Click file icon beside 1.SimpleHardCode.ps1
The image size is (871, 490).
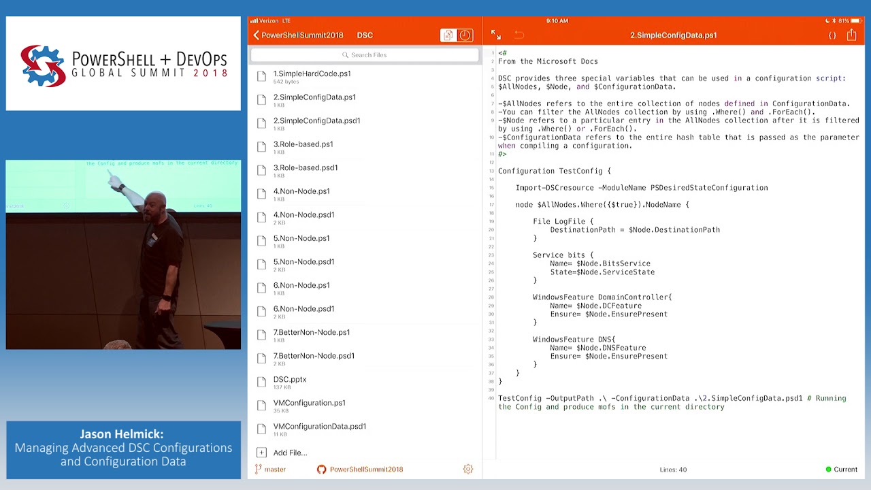tap(261, 76)
